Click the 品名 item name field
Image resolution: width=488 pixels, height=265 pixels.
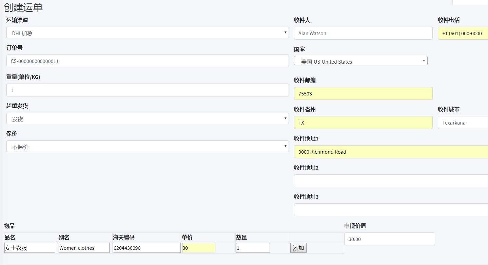pyautogui.click(x=30, y=248)
